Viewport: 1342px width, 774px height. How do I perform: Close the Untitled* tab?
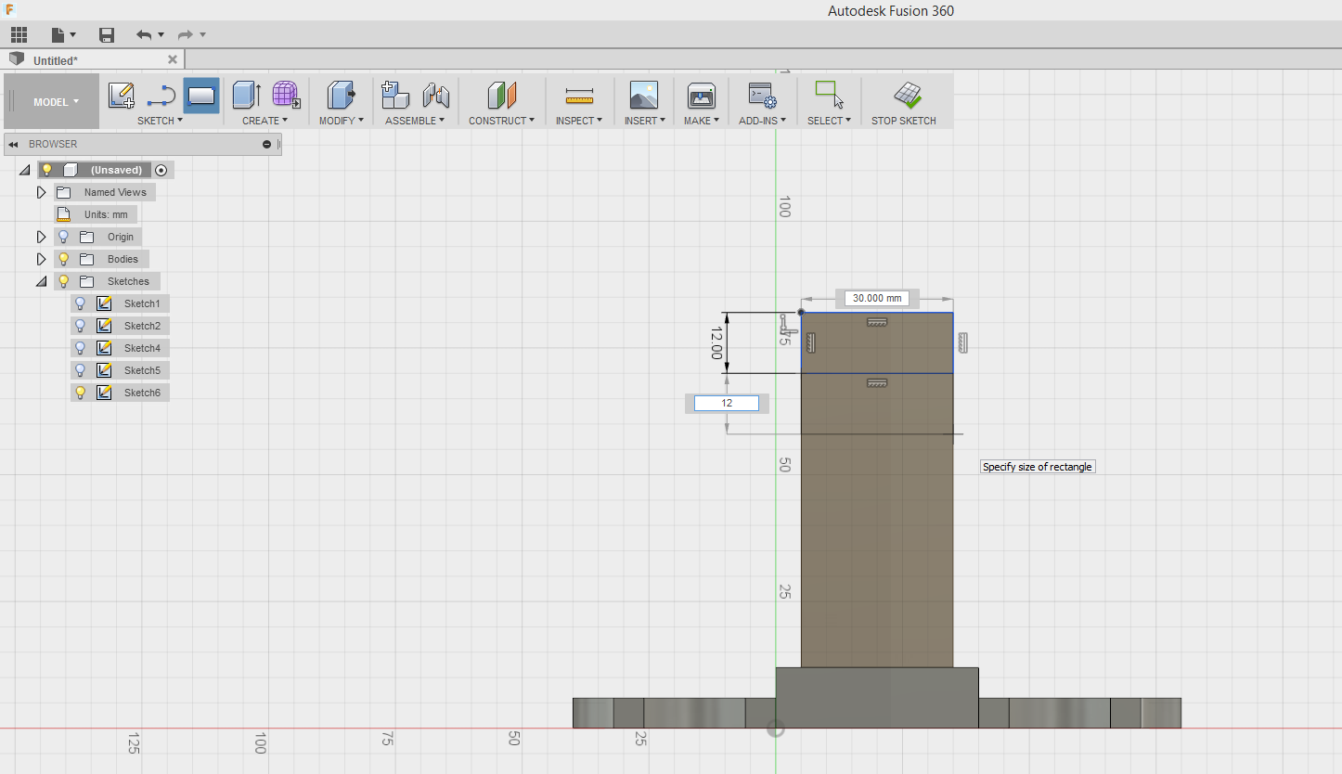(172, 59)
